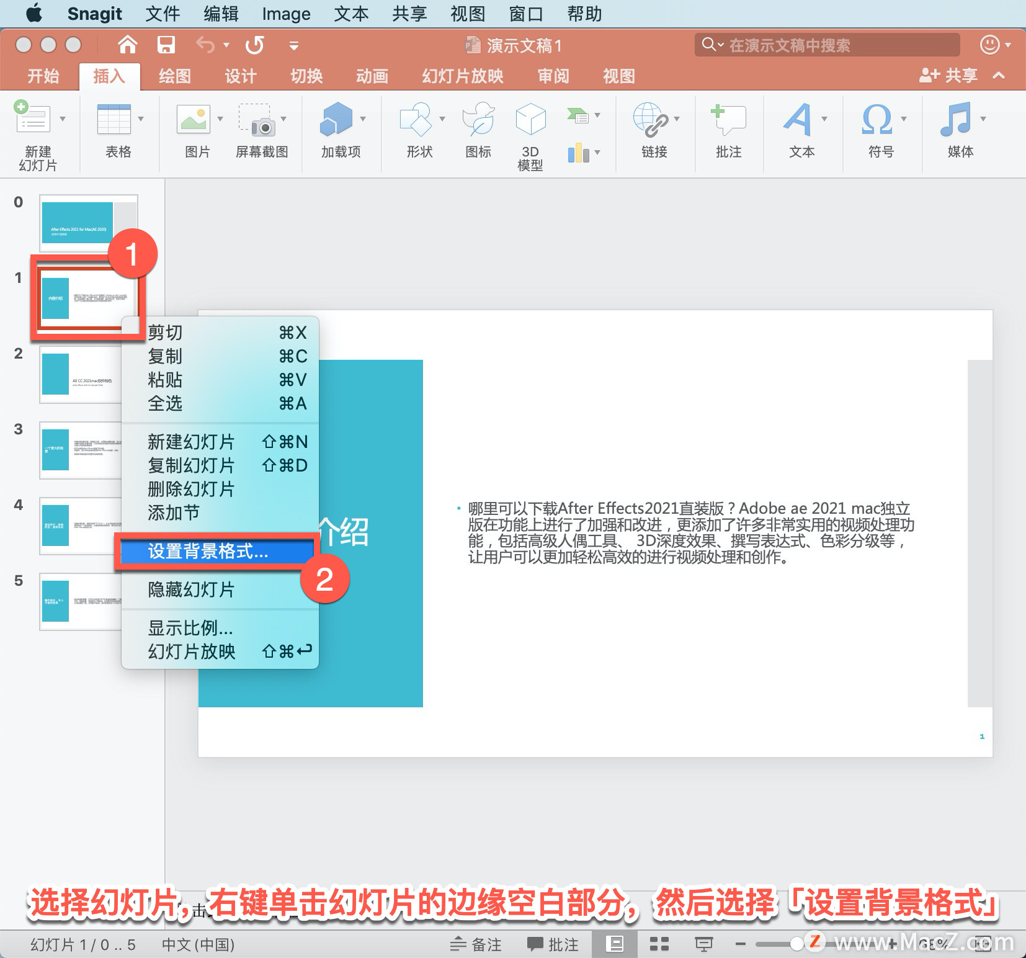Expand the Screenshot dropdown arrow
This screenshot has height=958, width=1026.
click(283, 119)
